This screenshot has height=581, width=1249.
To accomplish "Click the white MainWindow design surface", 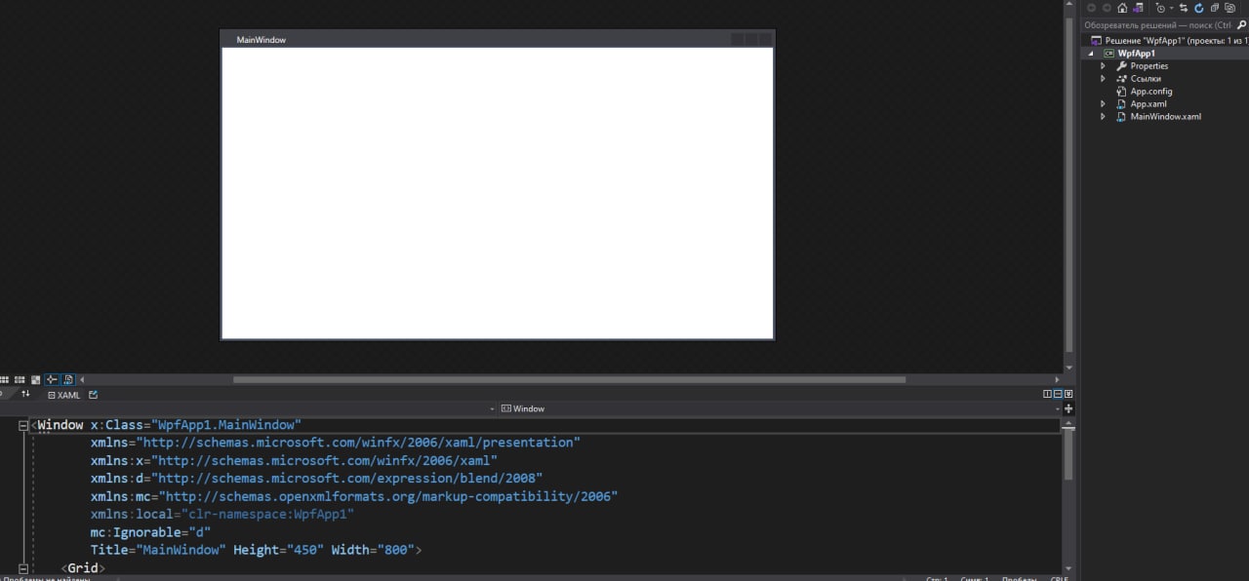I will [498, 192].
